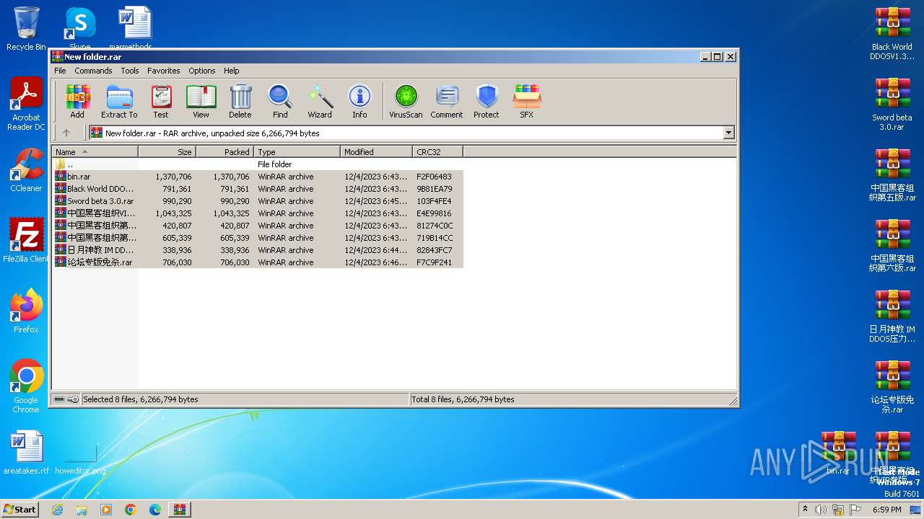
Task: Open Internet Explorer from taskbar
Action: coord(57,510)
